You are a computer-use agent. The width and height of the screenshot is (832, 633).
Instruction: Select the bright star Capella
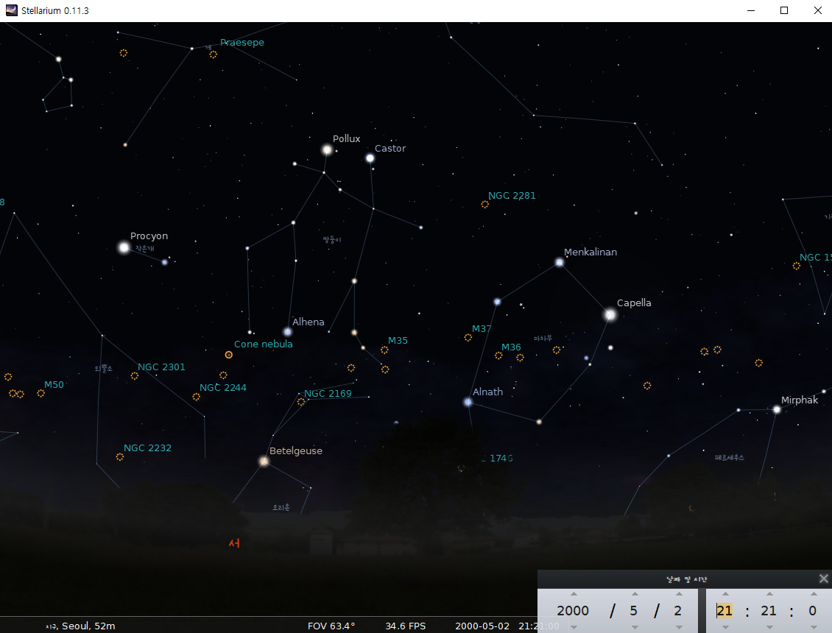[x=610, y=315]
